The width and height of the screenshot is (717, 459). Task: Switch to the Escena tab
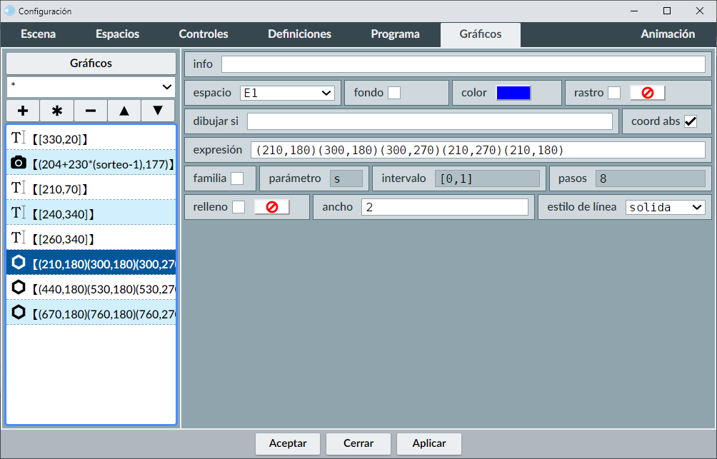point(39,34)
